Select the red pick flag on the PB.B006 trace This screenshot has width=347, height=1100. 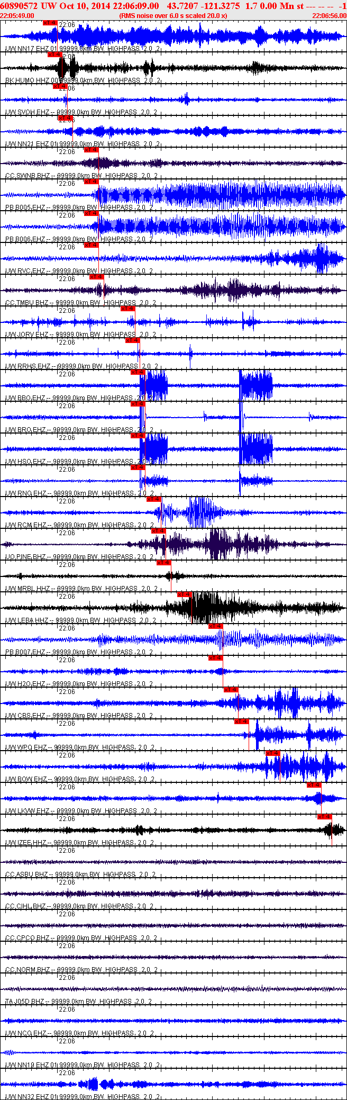pyautogui.click(x=92, y=213)
